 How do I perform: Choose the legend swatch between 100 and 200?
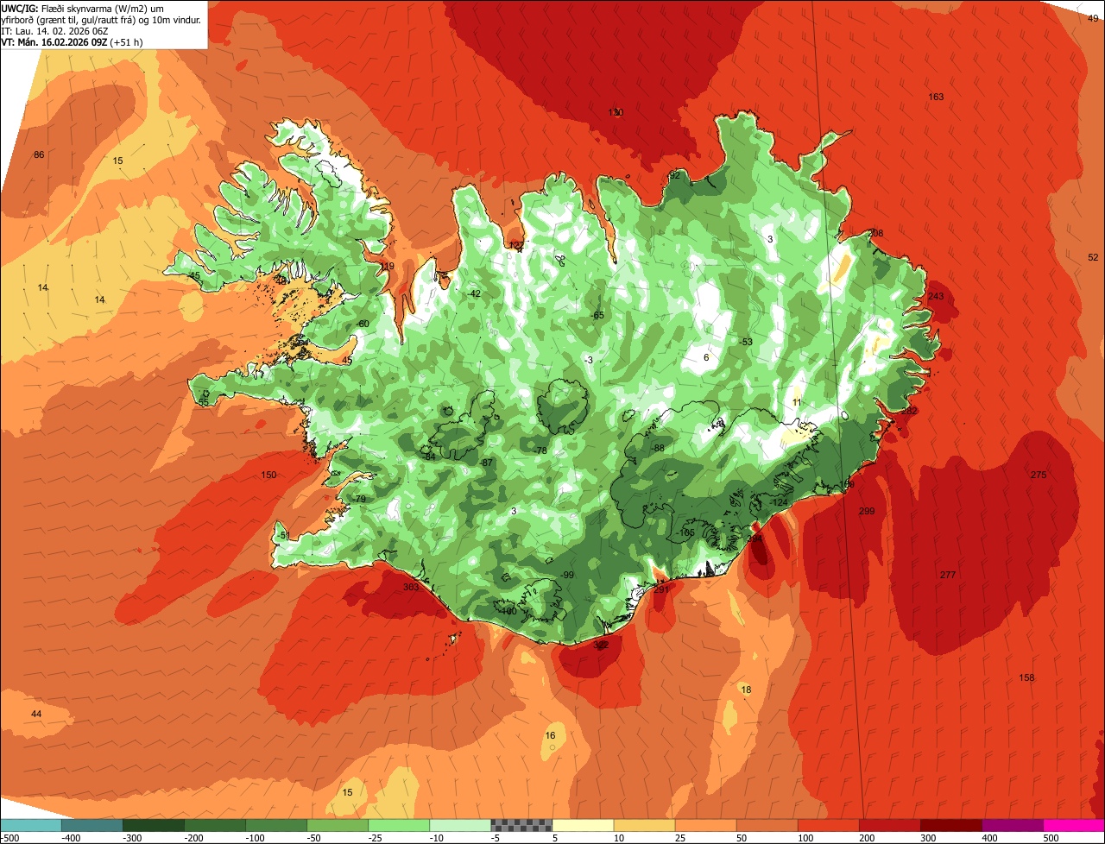pos(828,825)
